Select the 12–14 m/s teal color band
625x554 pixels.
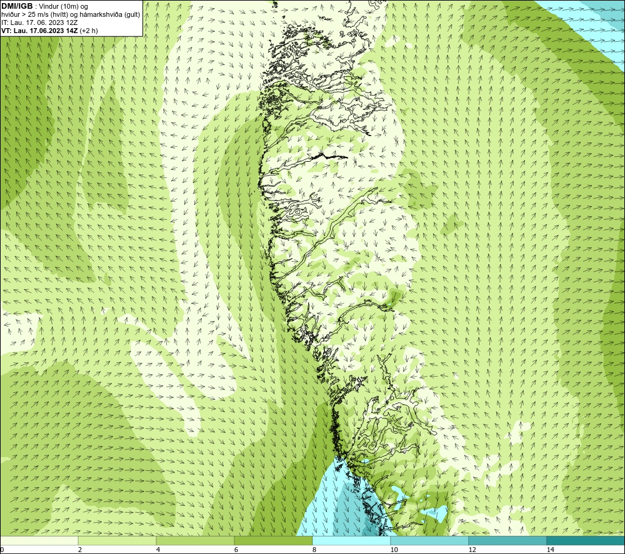click(507, 540)
